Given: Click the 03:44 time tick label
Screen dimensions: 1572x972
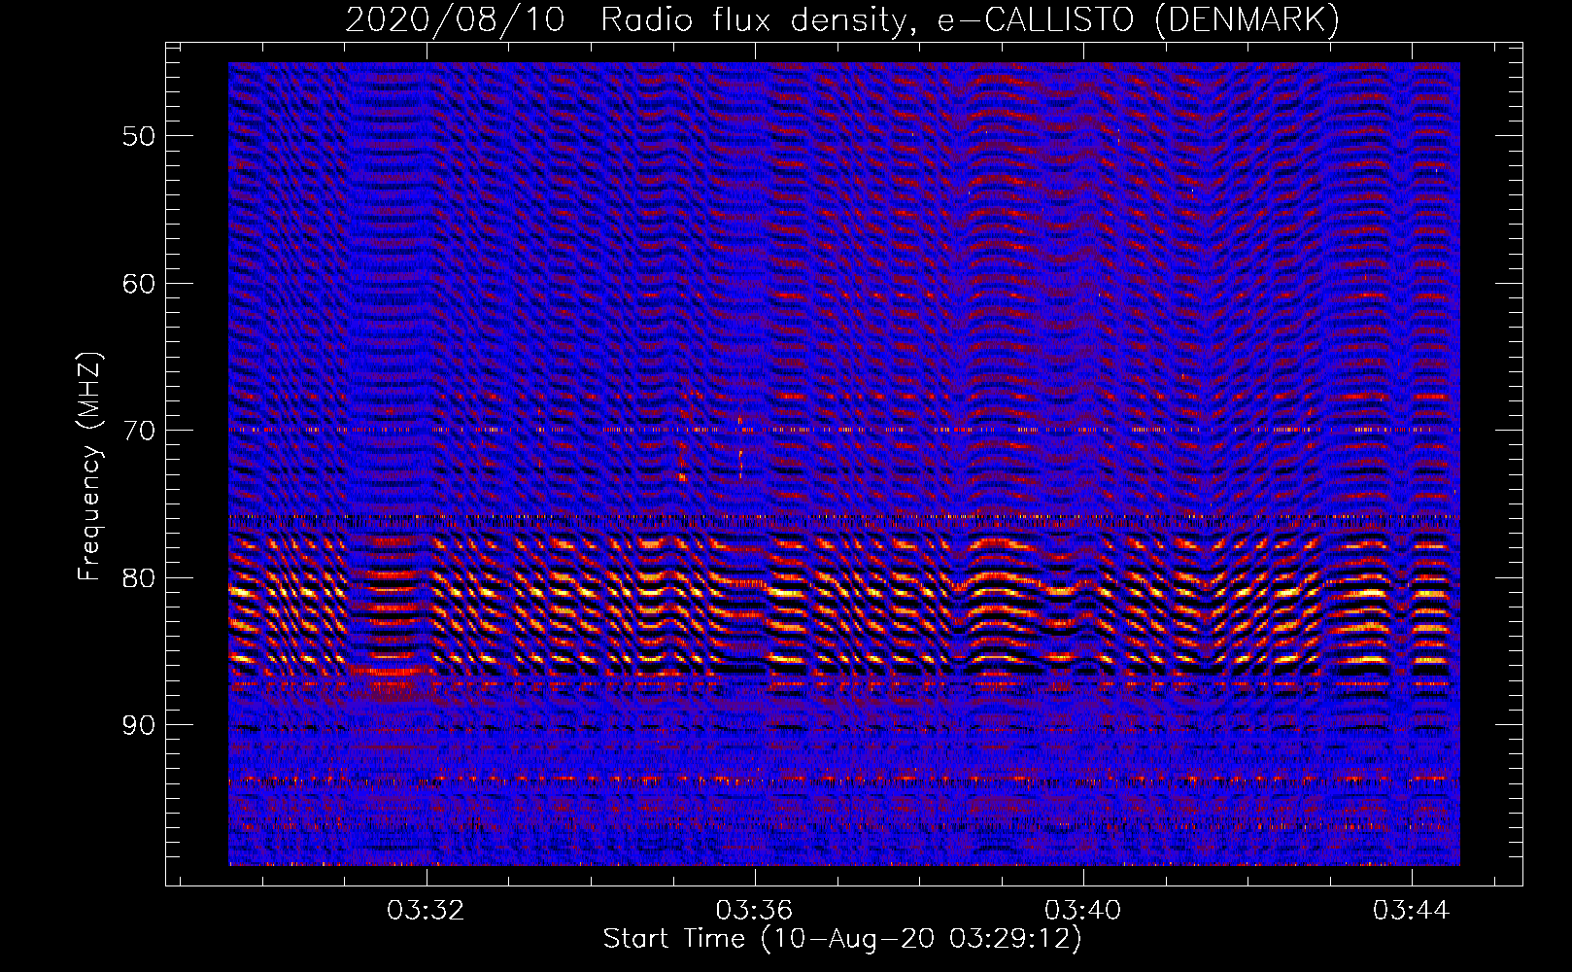Looking at the screenshot, I should (1411, 911).
